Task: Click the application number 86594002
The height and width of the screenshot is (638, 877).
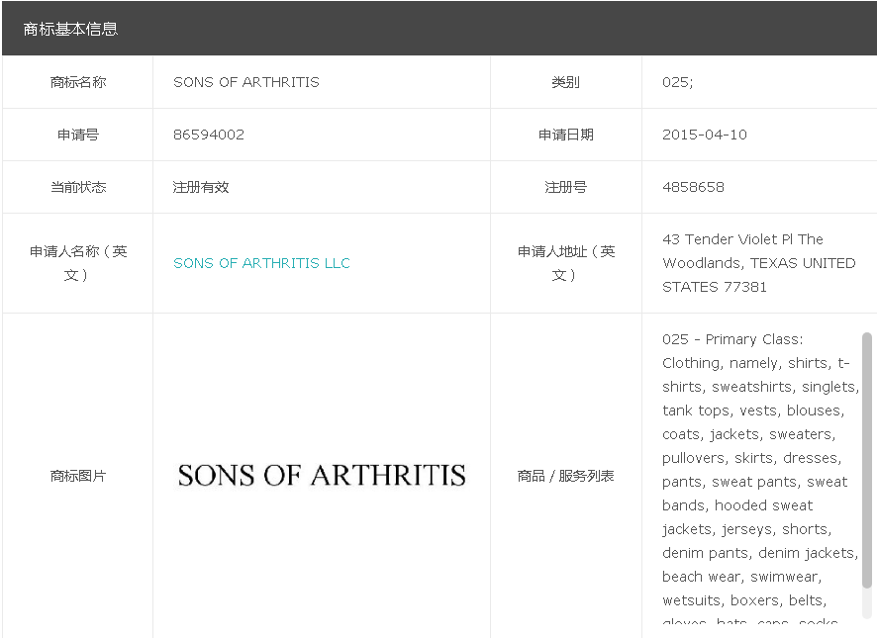Action: coord(209,135)
